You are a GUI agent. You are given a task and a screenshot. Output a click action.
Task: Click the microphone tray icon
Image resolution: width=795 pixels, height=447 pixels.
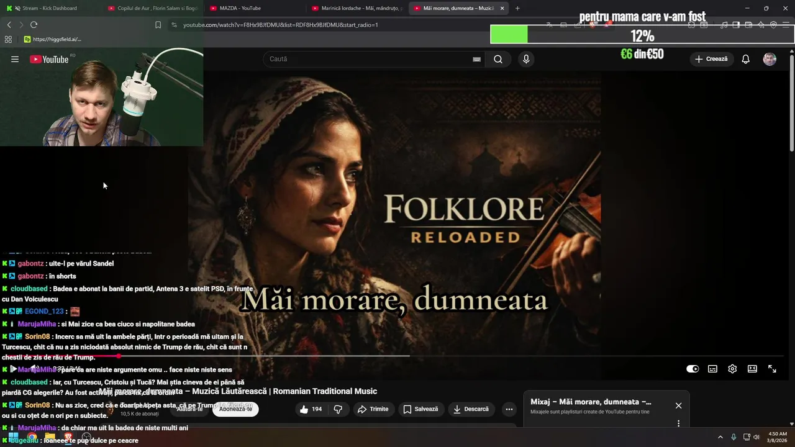[734, 437]
